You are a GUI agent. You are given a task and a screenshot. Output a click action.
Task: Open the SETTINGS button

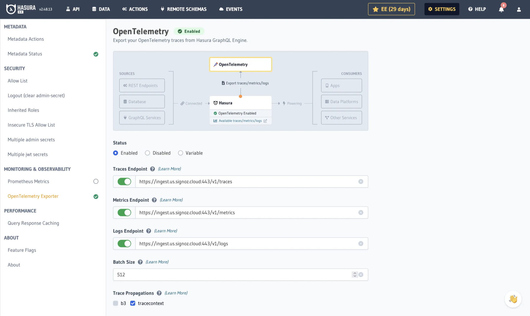[442, 9]
